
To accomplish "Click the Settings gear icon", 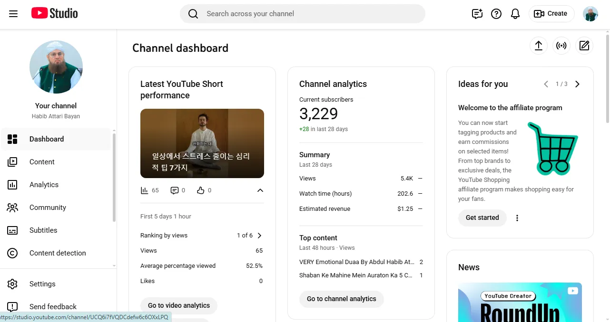I will 12,284.
